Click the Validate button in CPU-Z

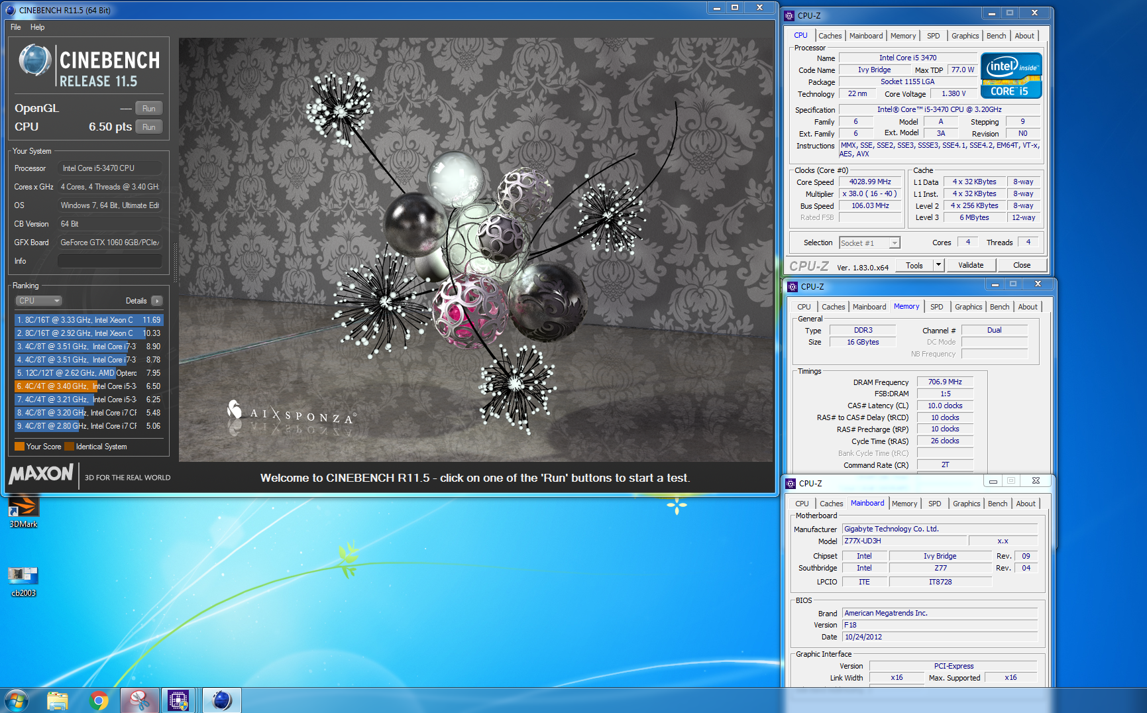coord(971,265)
